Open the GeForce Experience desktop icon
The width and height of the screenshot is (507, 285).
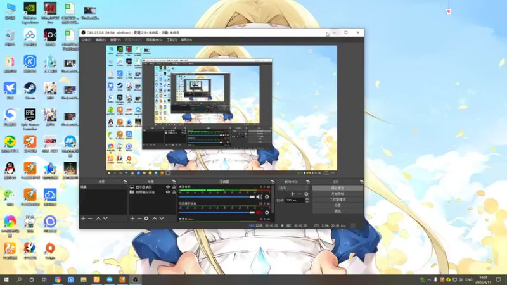(x=30, y=13)
